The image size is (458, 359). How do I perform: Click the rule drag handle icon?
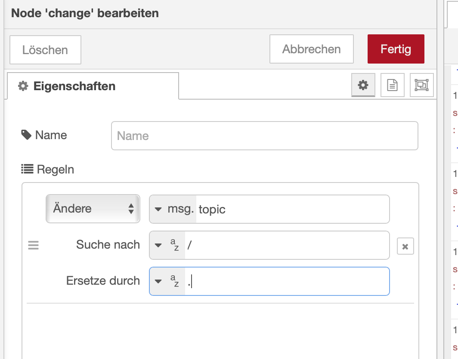point(33,245)
